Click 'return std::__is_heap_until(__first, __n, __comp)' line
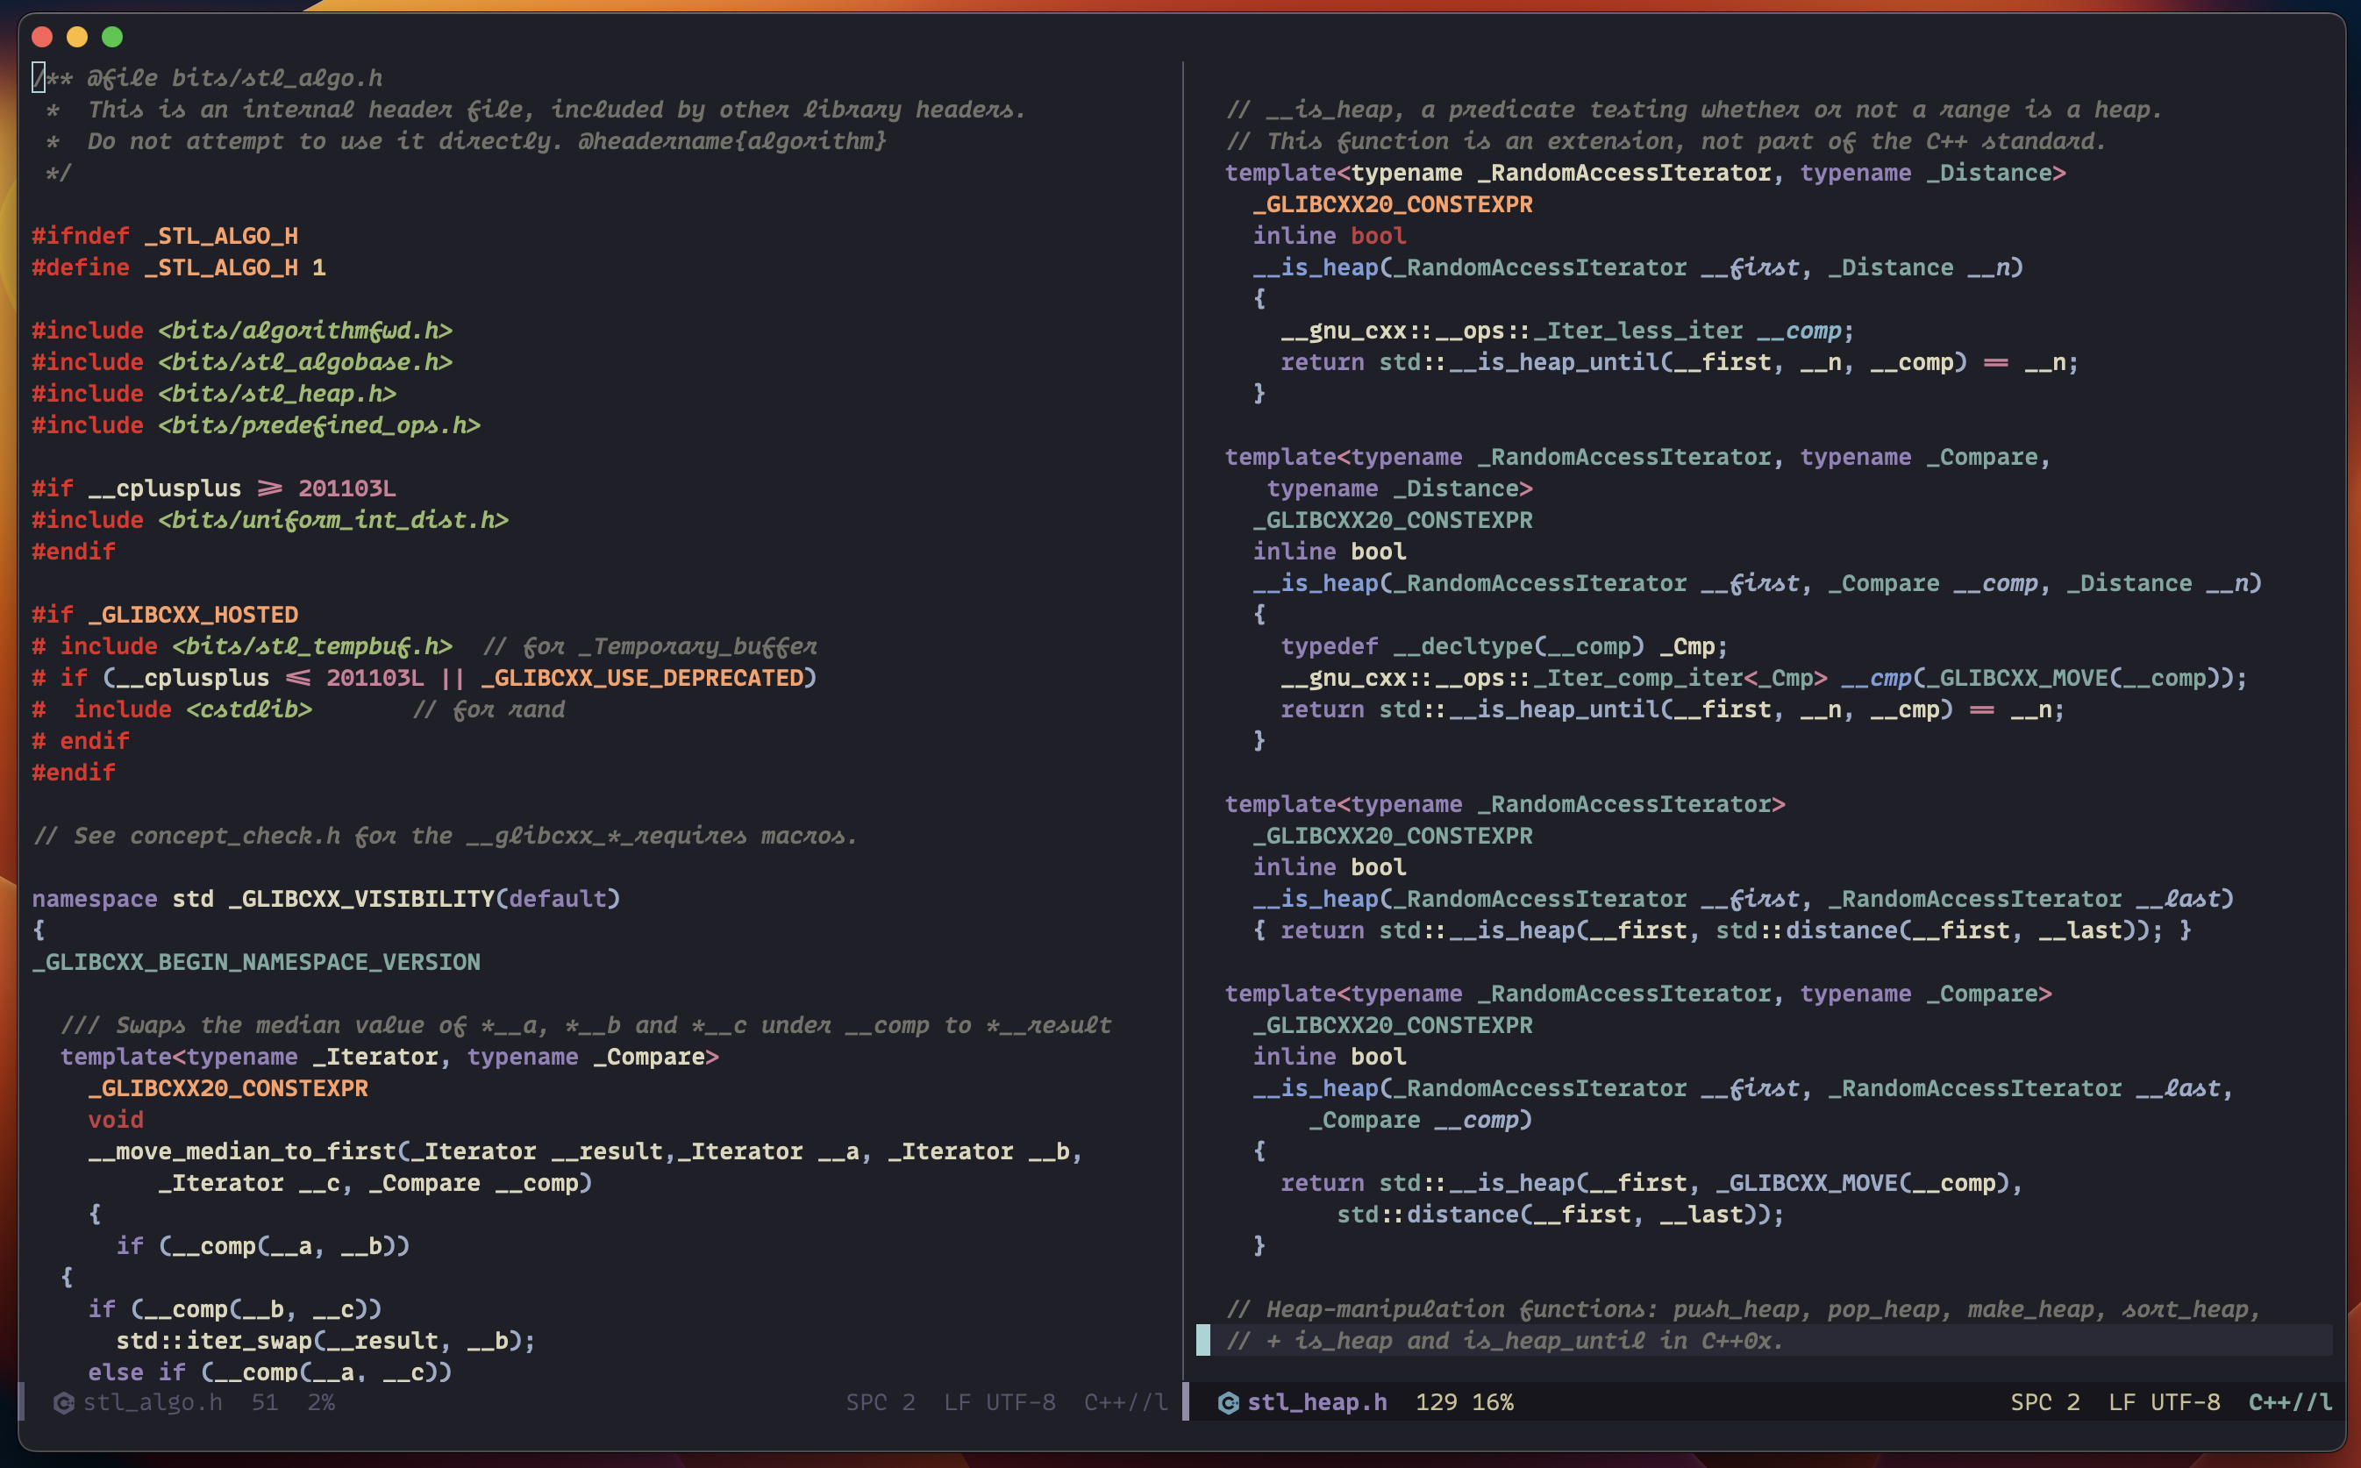 (1680, 362)
